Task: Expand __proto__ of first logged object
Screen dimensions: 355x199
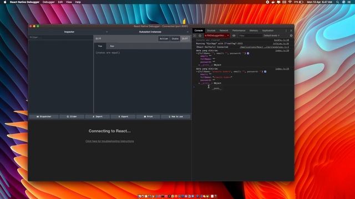Action: pos(199,65)
